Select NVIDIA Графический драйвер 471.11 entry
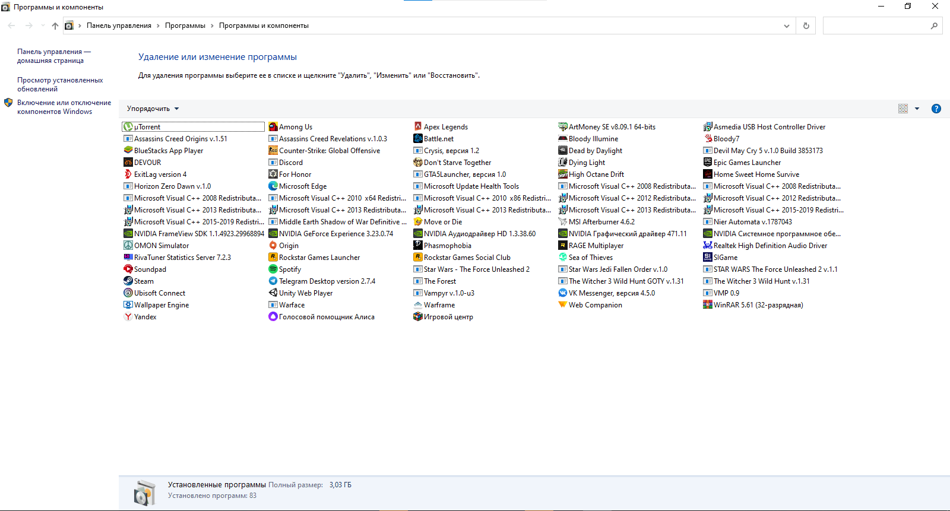 [x=622, y=234]
